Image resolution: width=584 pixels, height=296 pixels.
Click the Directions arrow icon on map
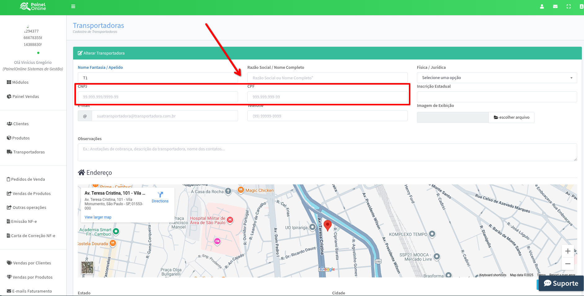[x=160, y=195]
